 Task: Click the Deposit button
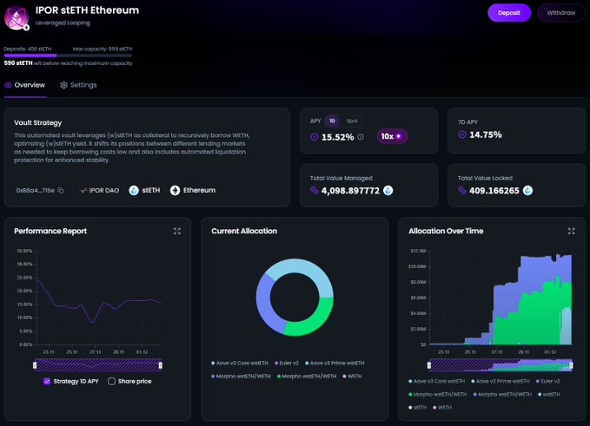508,12
